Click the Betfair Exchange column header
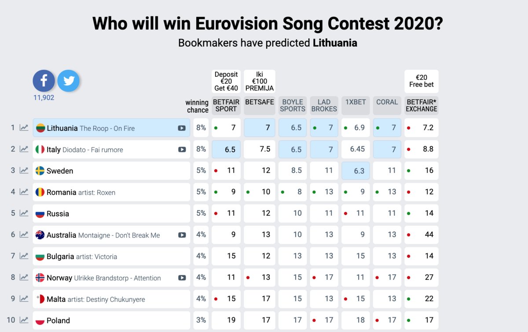Screen dimensions: 528x332 (422, 105)
